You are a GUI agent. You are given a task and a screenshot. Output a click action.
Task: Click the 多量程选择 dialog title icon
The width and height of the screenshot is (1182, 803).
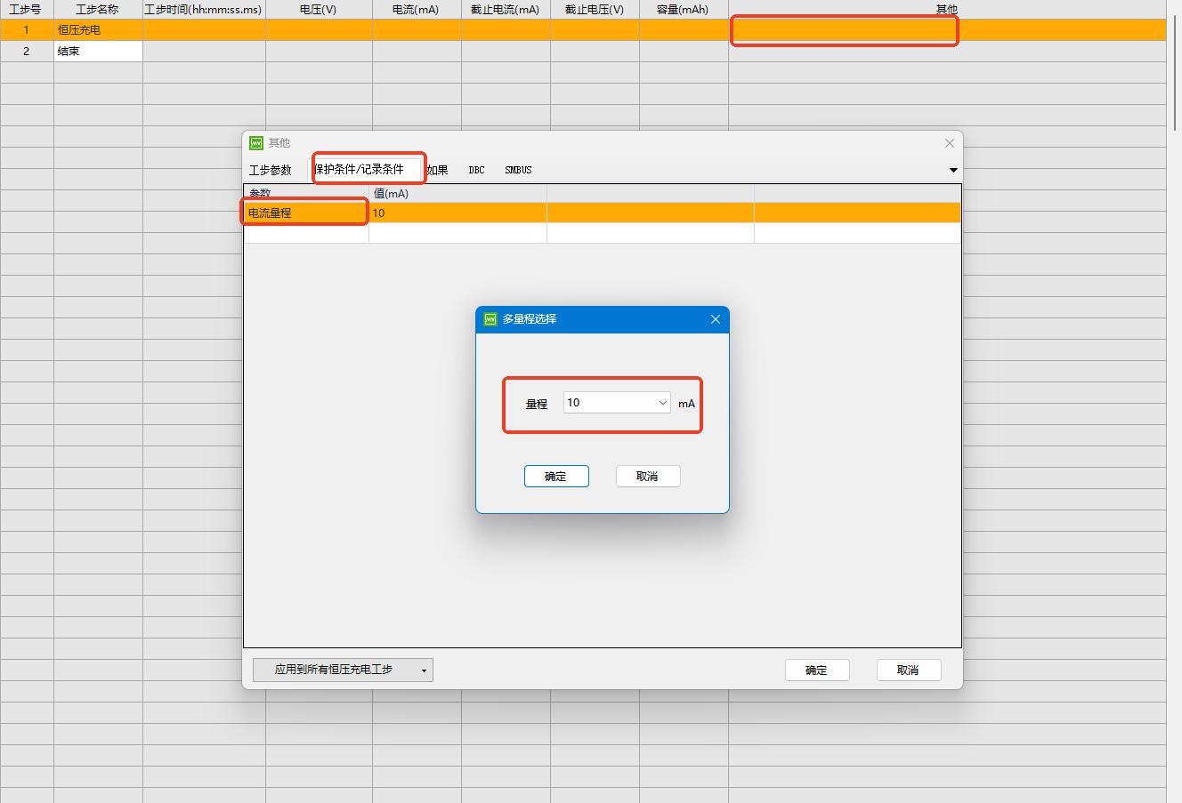[490, 319]
